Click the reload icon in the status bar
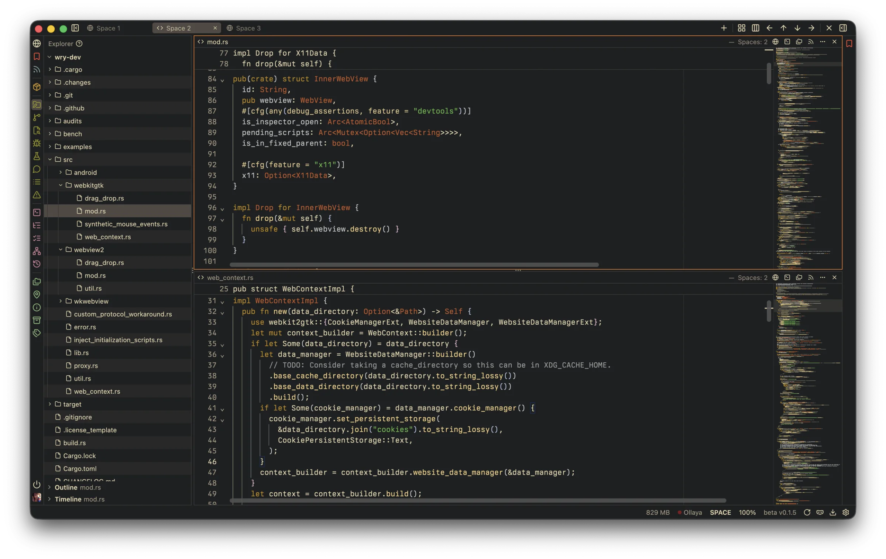 [807, 512]
